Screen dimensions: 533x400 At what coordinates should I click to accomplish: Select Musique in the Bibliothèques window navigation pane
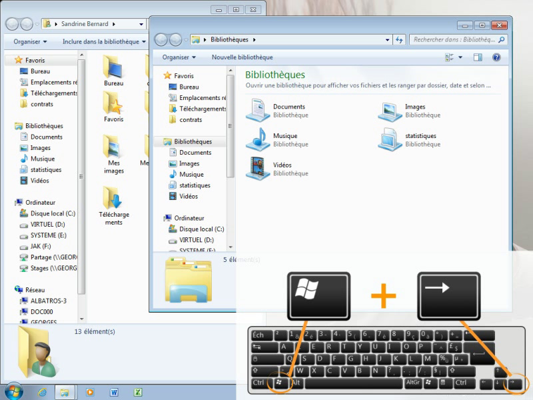tap(191, 174)
